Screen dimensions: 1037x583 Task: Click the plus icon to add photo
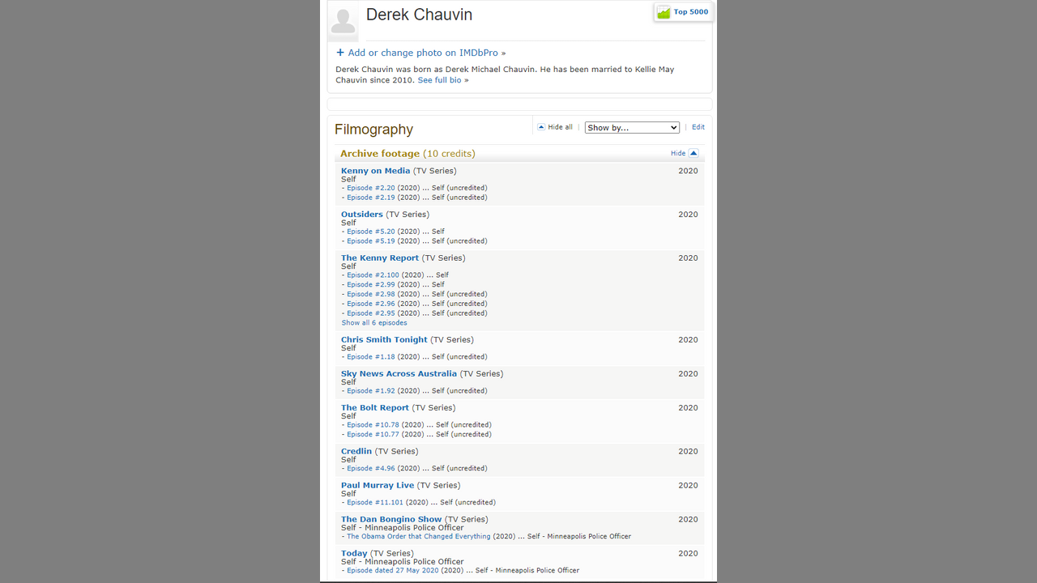[340, 53]
